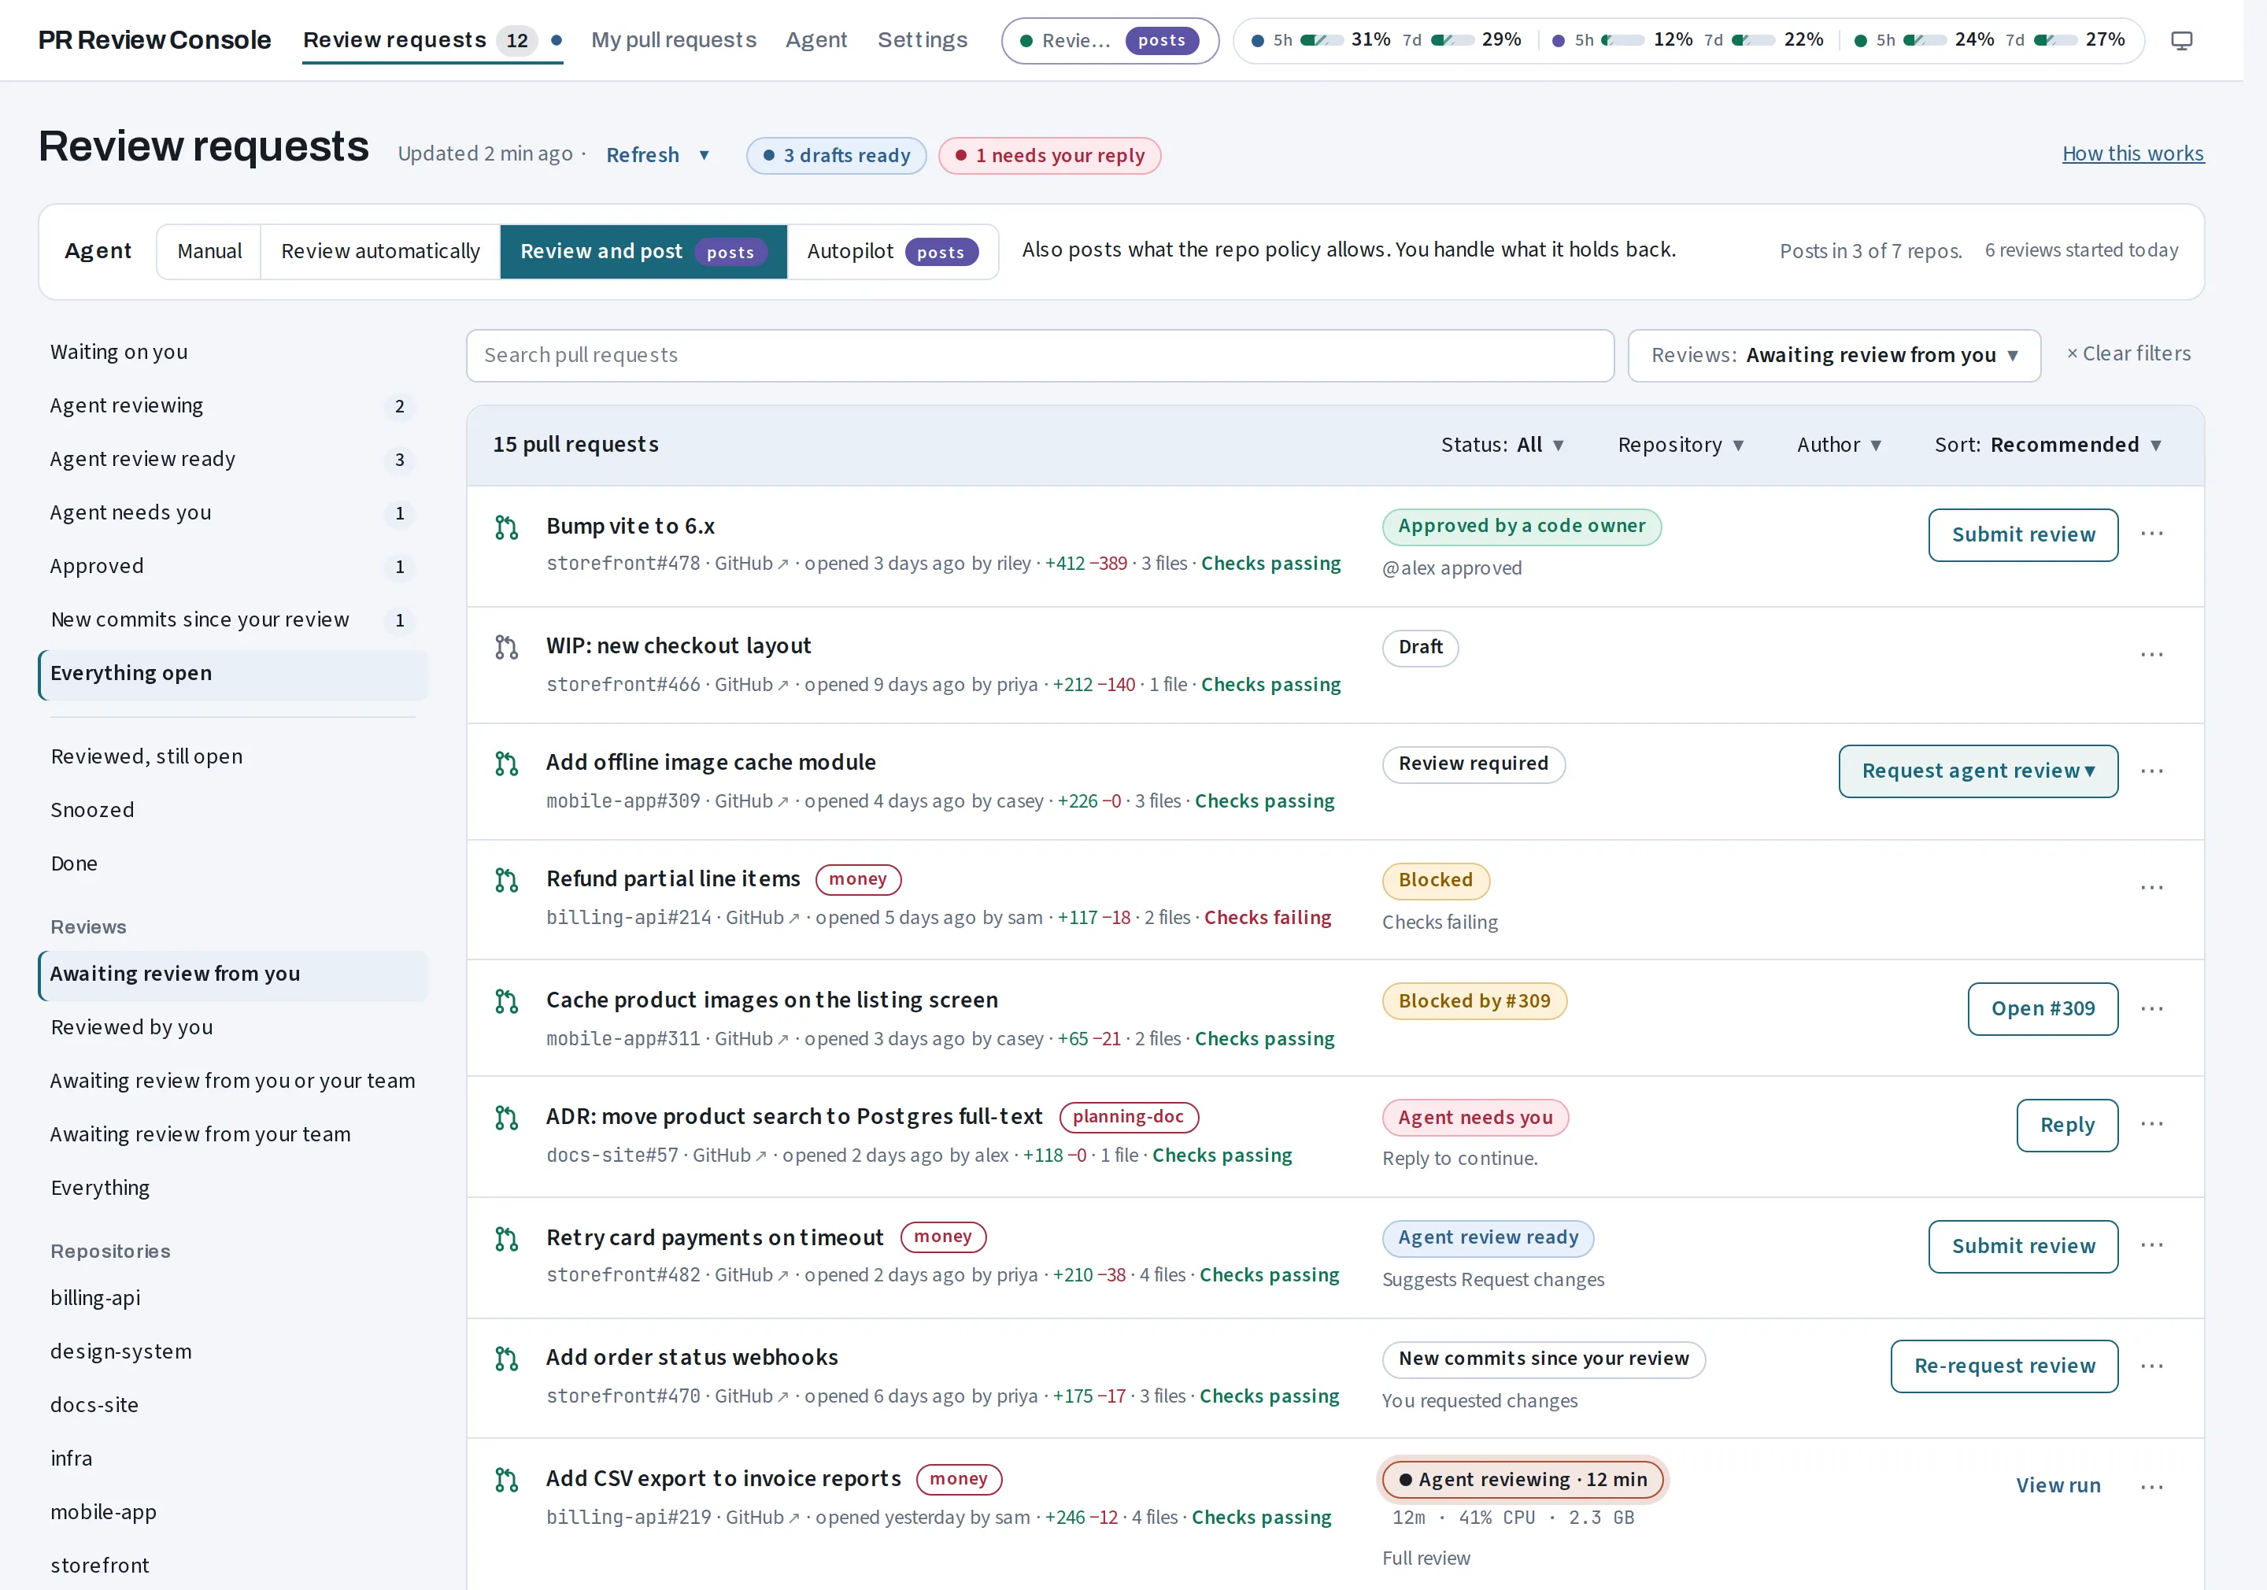The width and height of the screenshot is (2267, 1590).
Task: Click Re-request review for Add order status webhooks
Action: (2004, 1366)
